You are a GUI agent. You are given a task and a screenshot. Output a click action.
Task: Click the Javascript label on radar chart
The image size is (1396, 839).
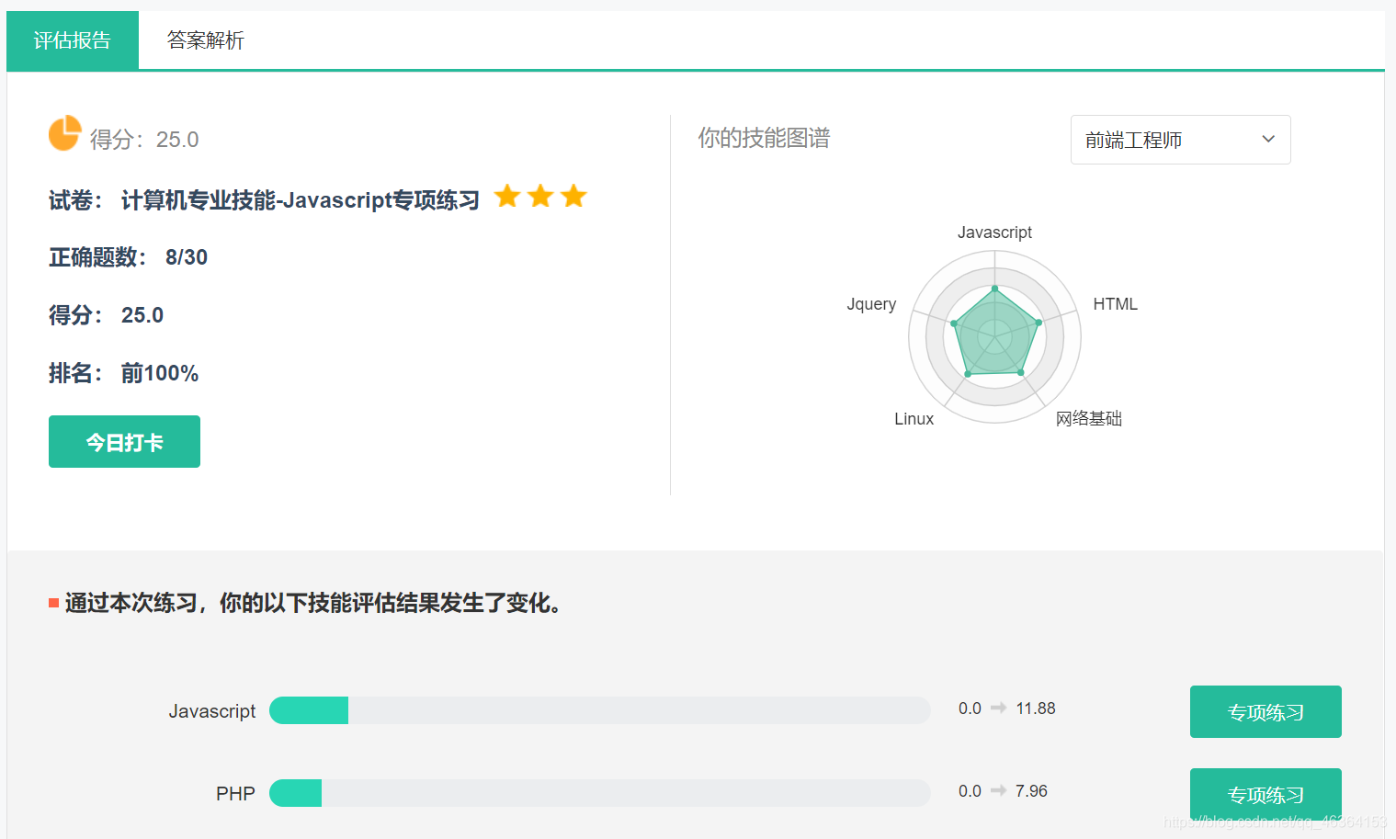pos(994,232)
